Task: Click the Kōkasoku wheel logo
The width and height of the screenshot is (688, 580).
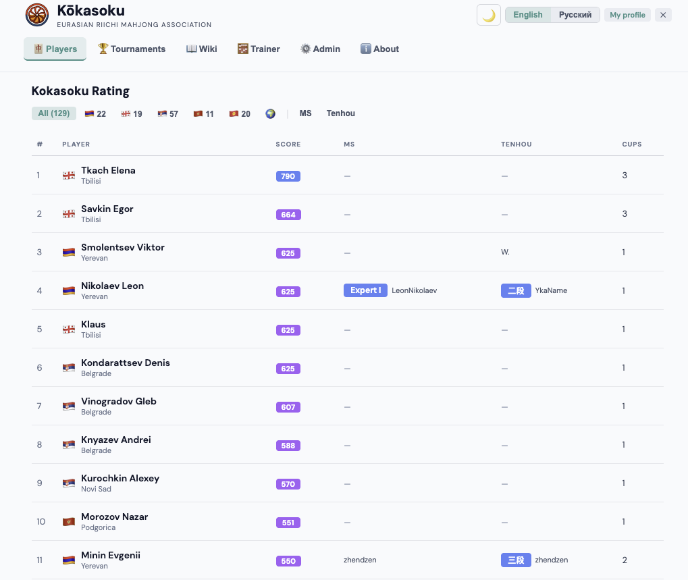Action: [37, 15]
